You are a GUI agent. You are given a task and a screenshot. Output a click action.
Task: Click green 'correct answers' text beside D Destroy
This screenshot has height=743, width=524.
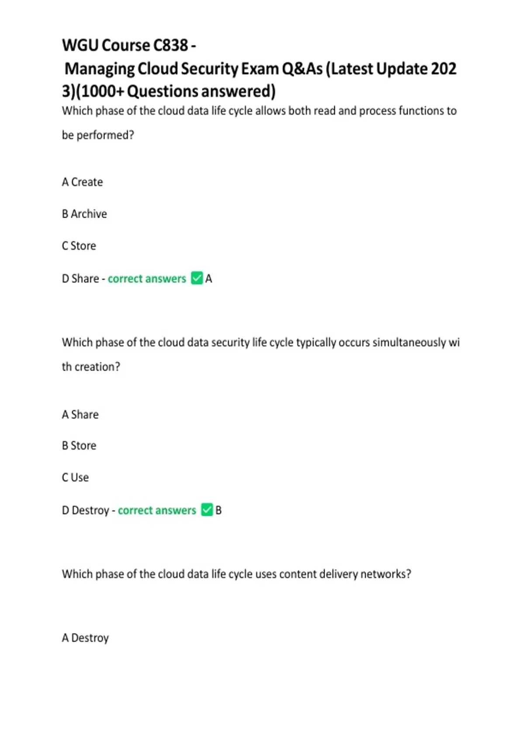pyautogui.click(x=157, y=510)
